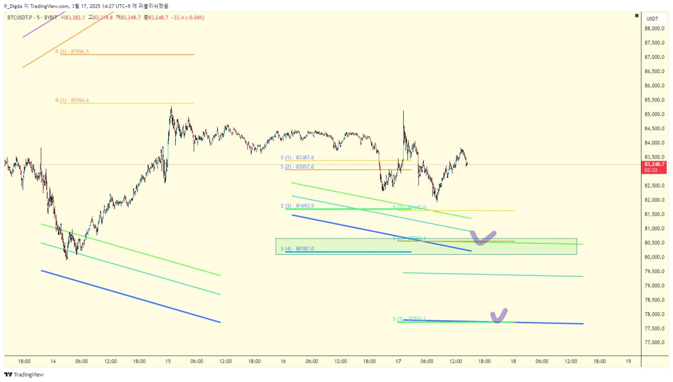Click the TradingView logo at bottom left
The image size is (673, 382).
click(x=24, y=375)
